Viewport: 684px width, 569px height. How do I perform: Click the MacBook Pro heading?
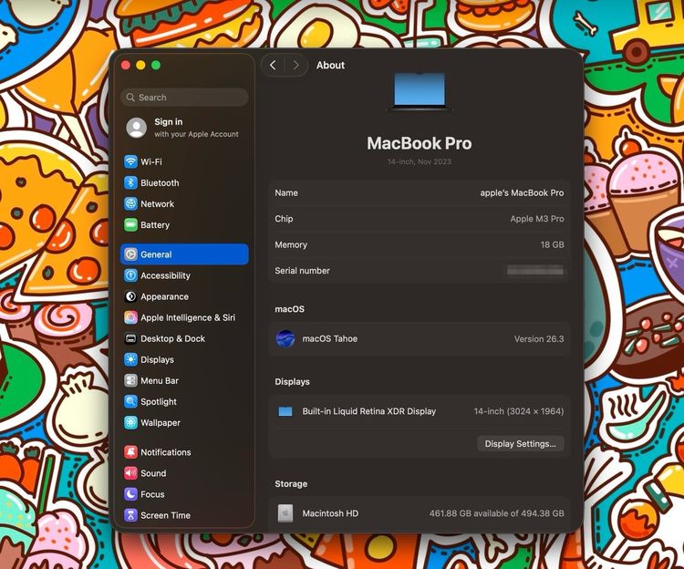pos(420,143)
